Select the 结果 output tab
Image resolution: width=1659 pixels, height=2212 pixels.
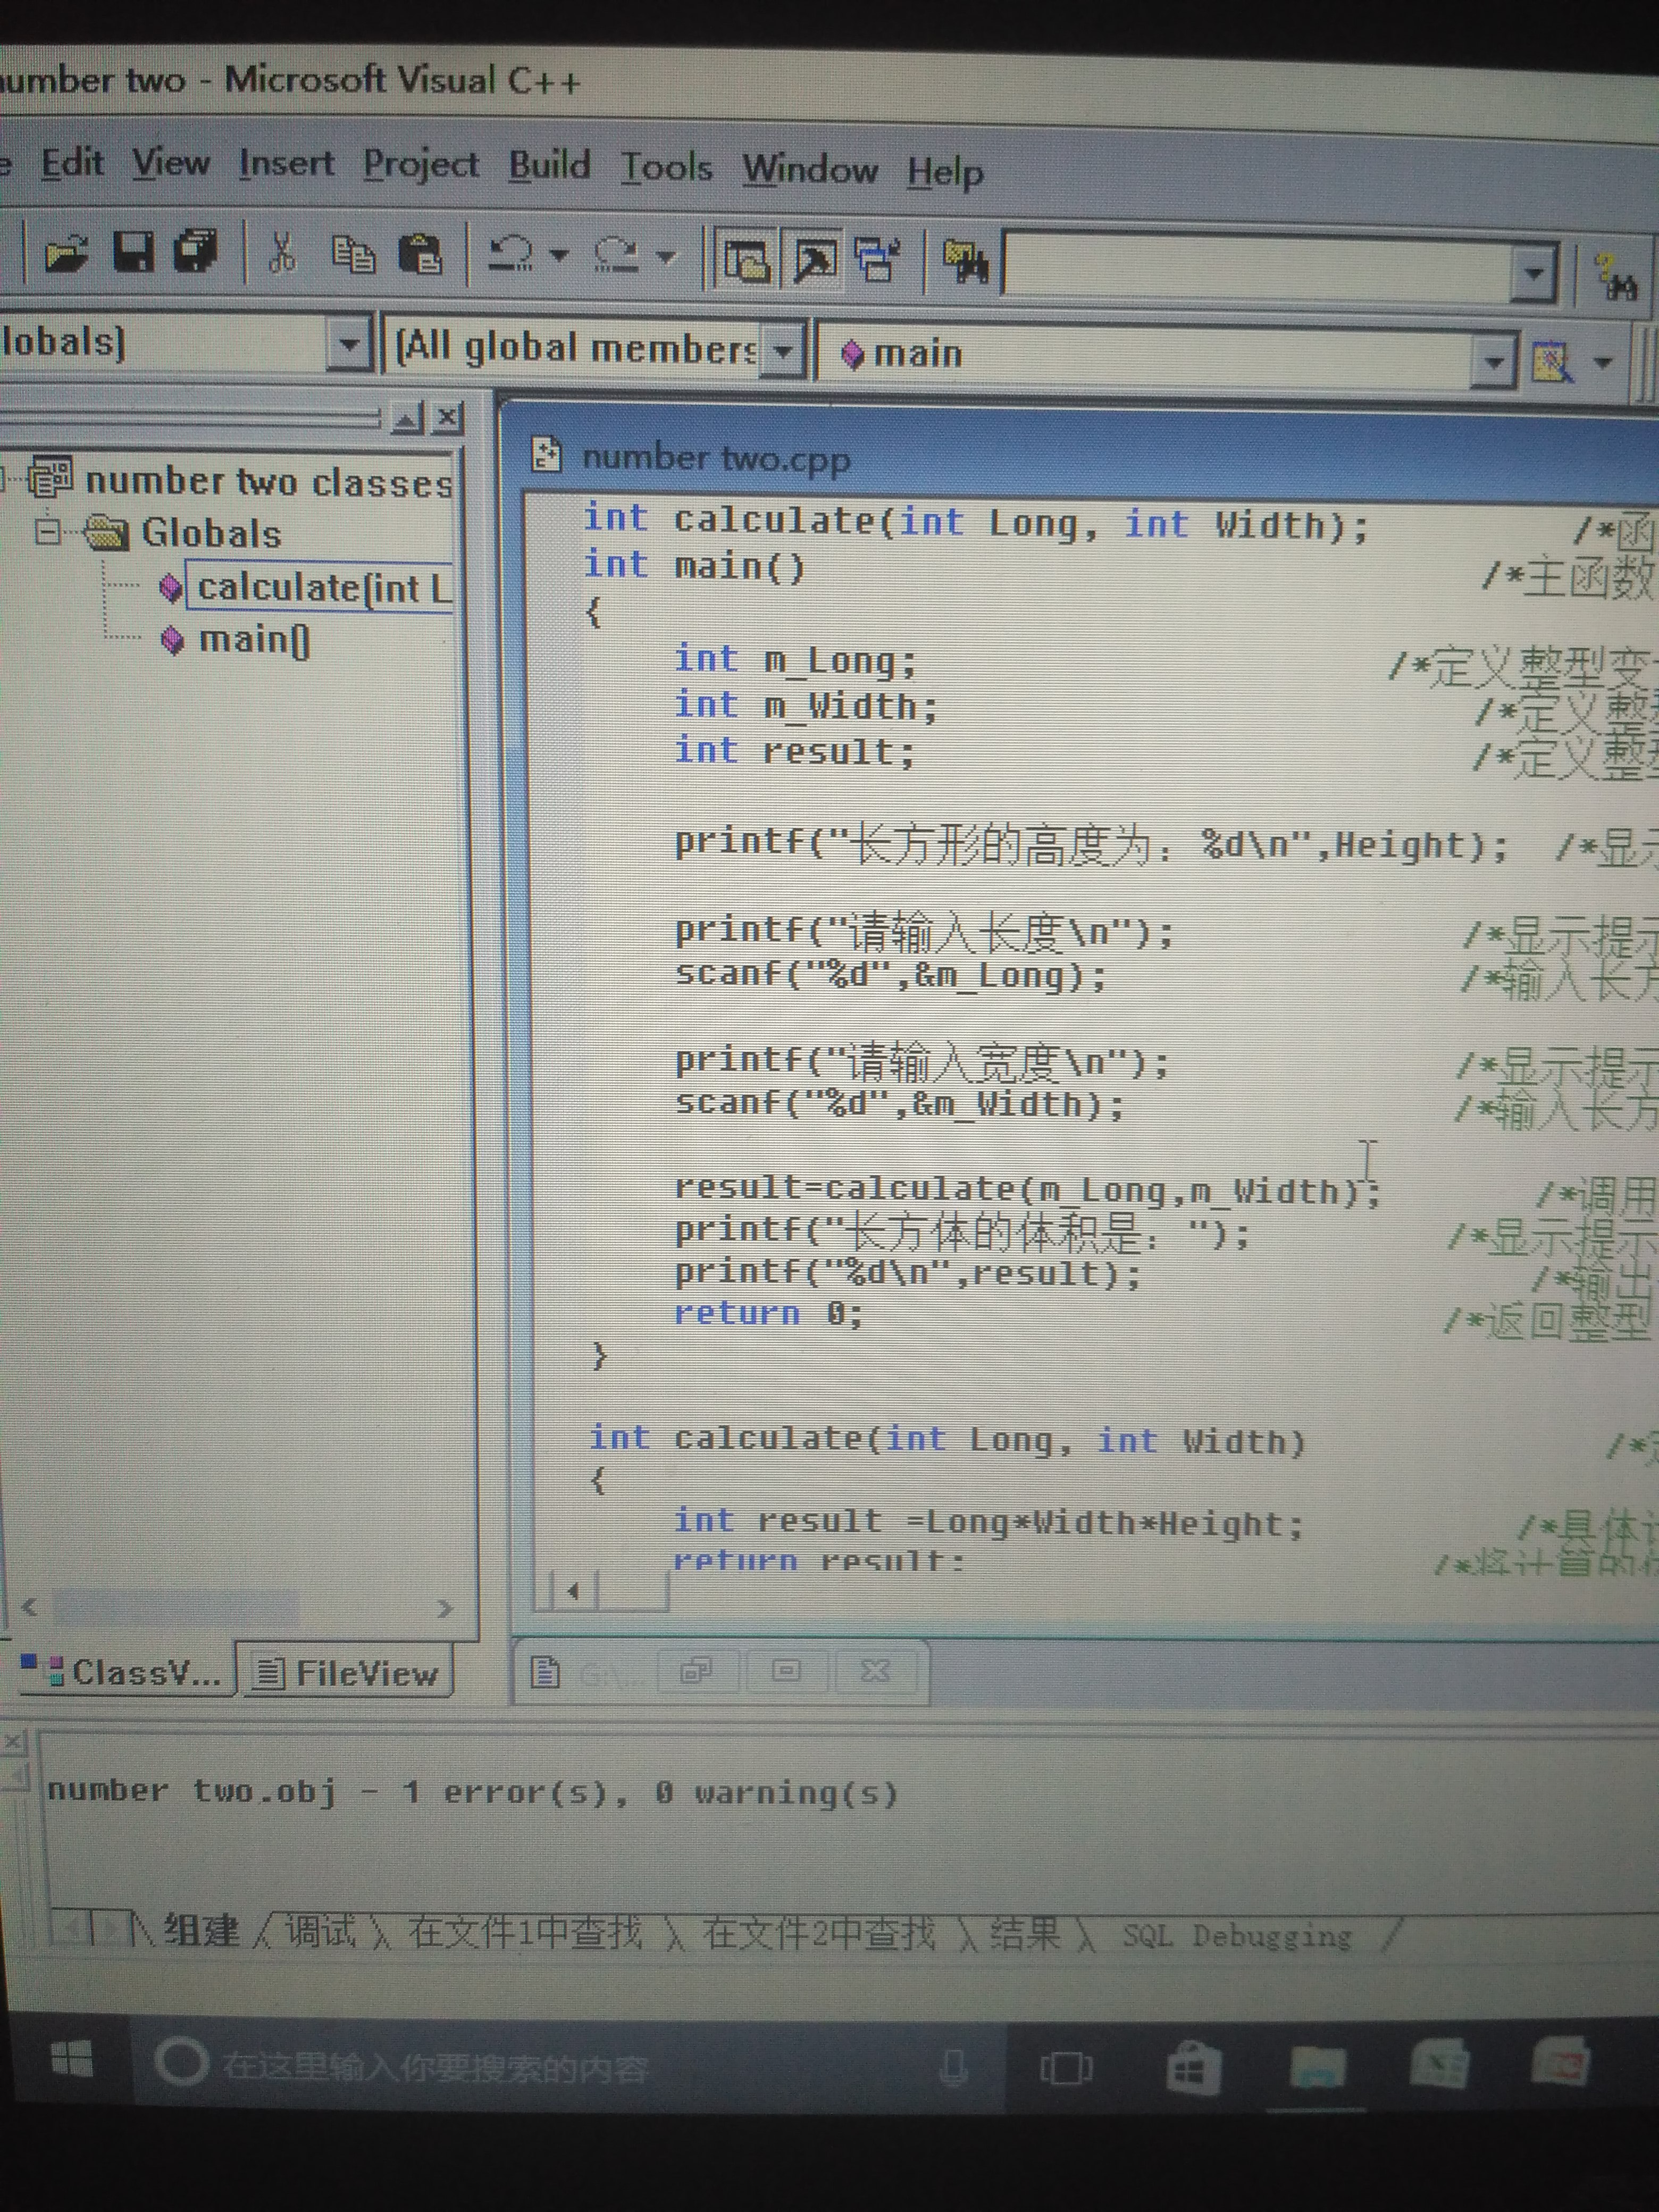pyautogui.click(x=1025, y=1934)
